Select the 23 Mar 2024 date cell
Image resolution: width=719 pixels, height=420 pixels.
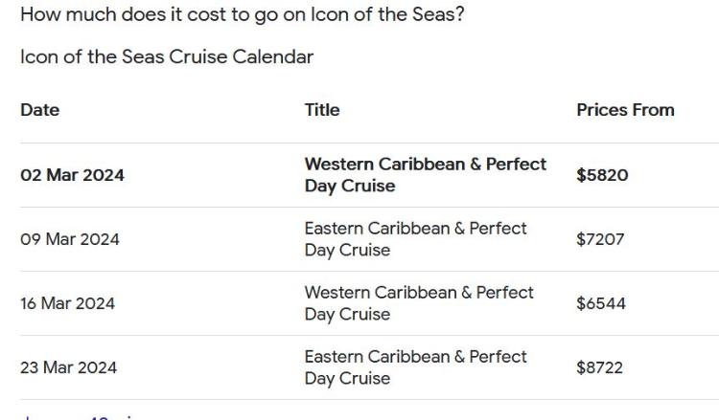point(69,367)
